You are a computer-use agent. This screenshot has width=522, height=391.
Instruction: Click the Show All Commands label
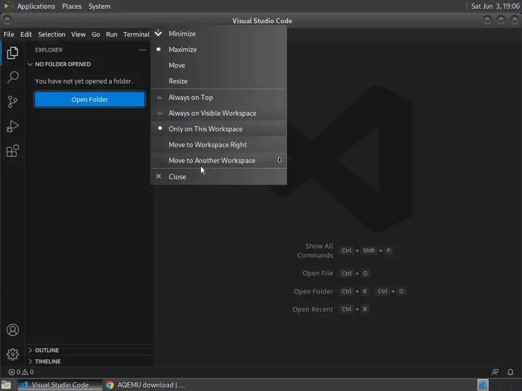[x=315, y=250]
